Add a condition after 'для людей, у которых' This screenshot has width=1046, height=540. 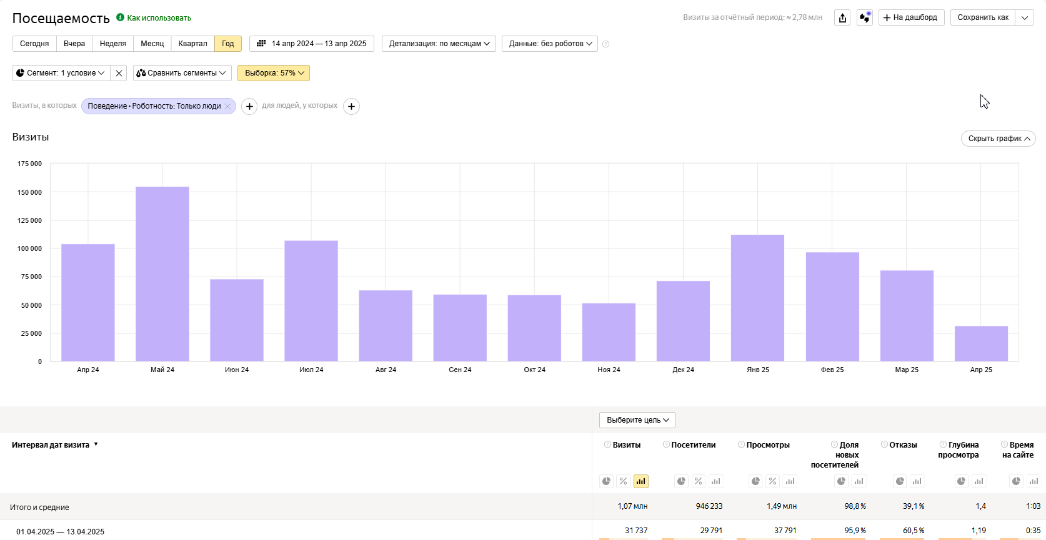click(x=352, y=107)
